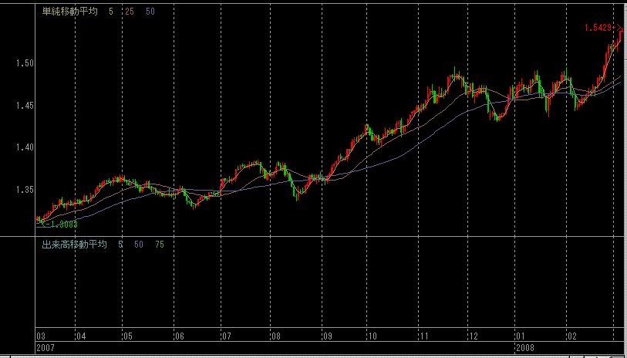Click the 出来高移動平均 volume label

coord(75,245)
